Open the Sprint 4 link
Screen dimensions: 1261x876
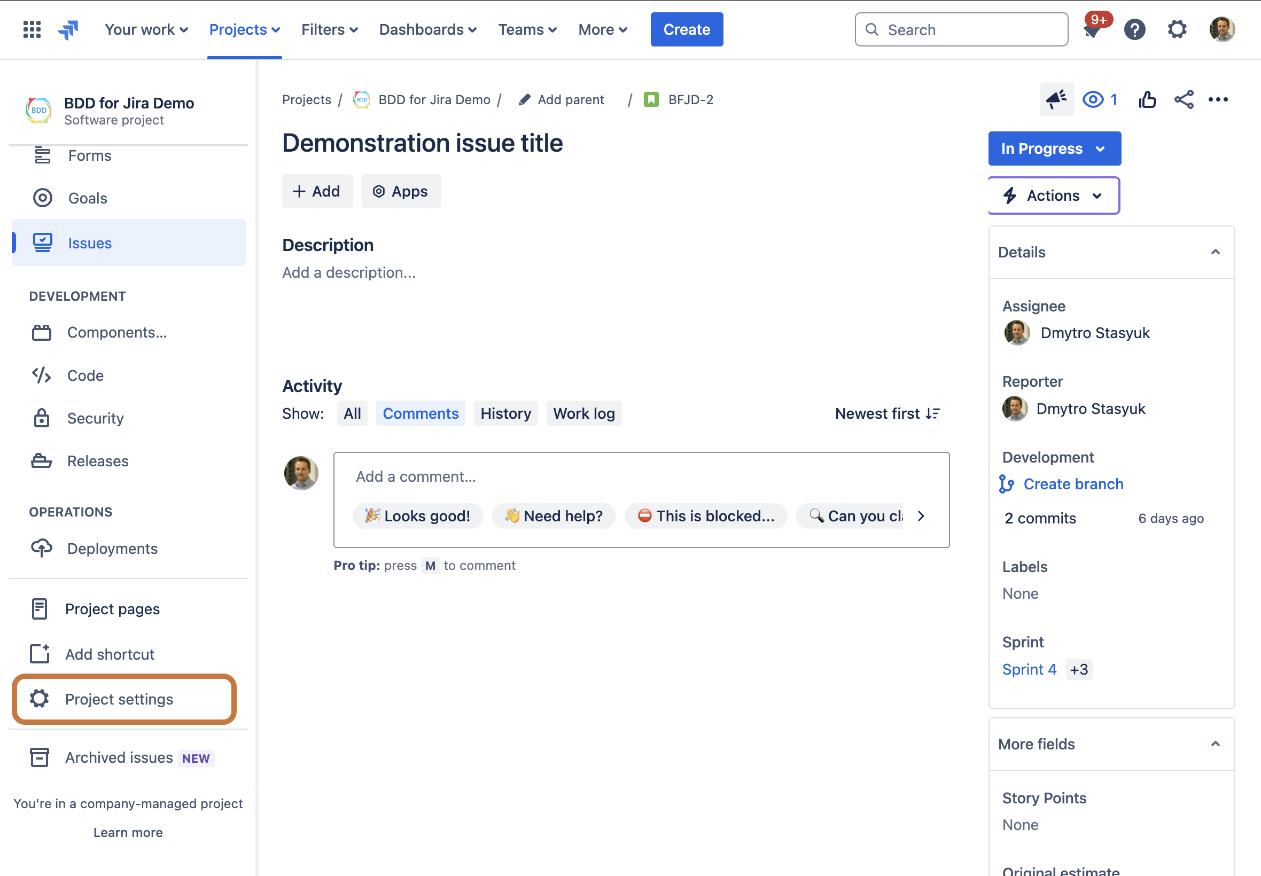pyautogui.click(x=1029, y=669)
